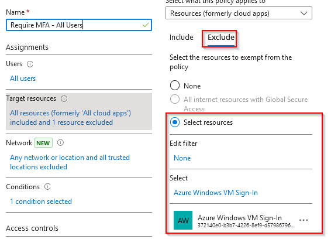Screen dimensions: 331x239
Task: Click the None link under Edit filter
Action: [x=182, y=158]
